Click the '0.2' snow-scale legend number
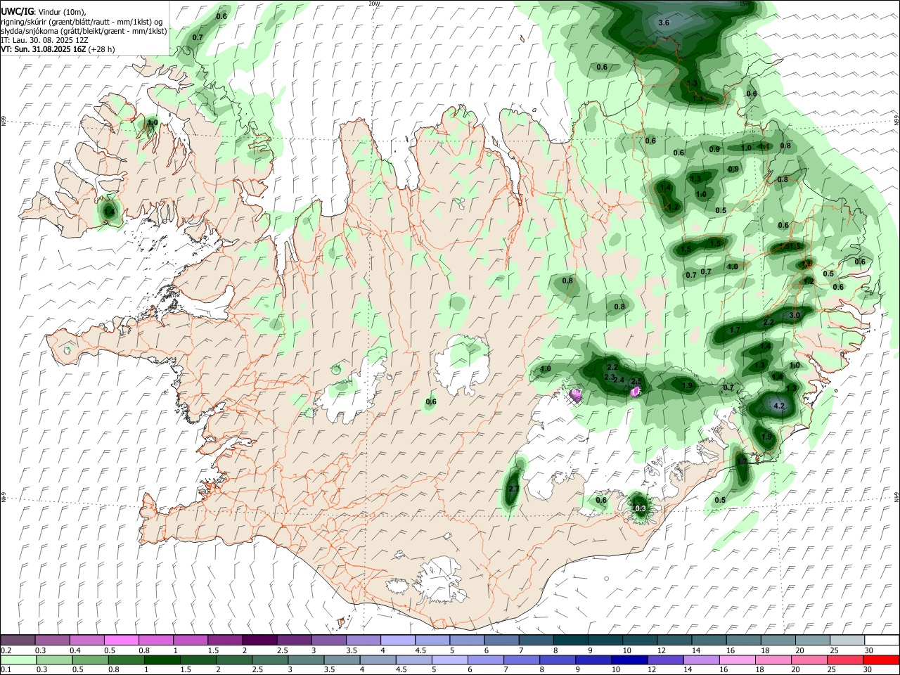Viewport: 900px width, 675px height. click(x=6, y=650)
